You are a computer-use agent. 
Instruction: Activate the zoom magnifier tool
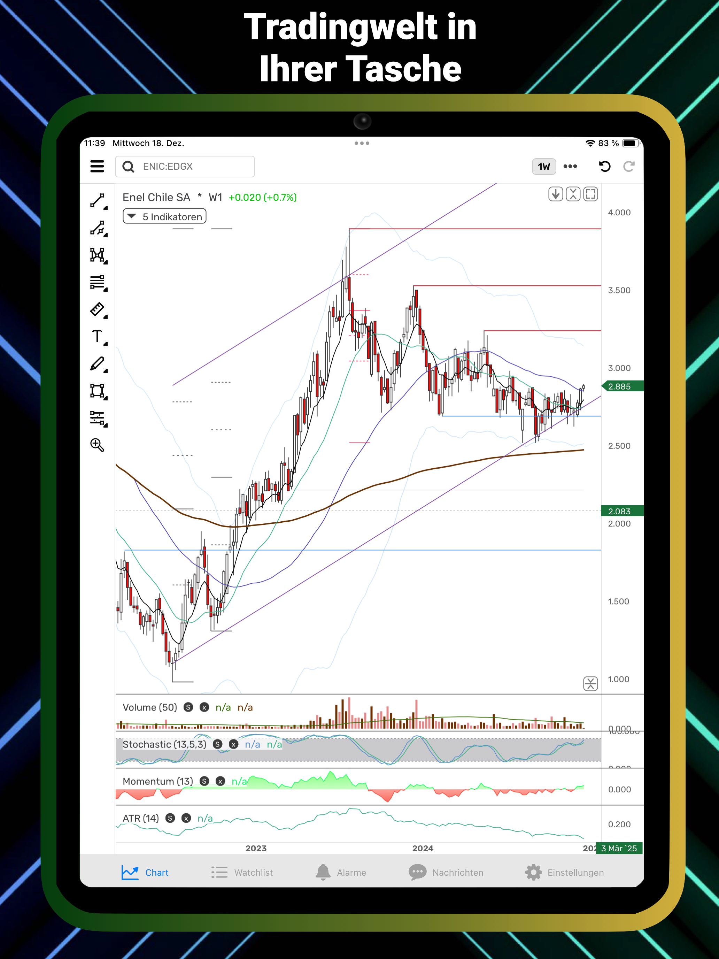97,445
